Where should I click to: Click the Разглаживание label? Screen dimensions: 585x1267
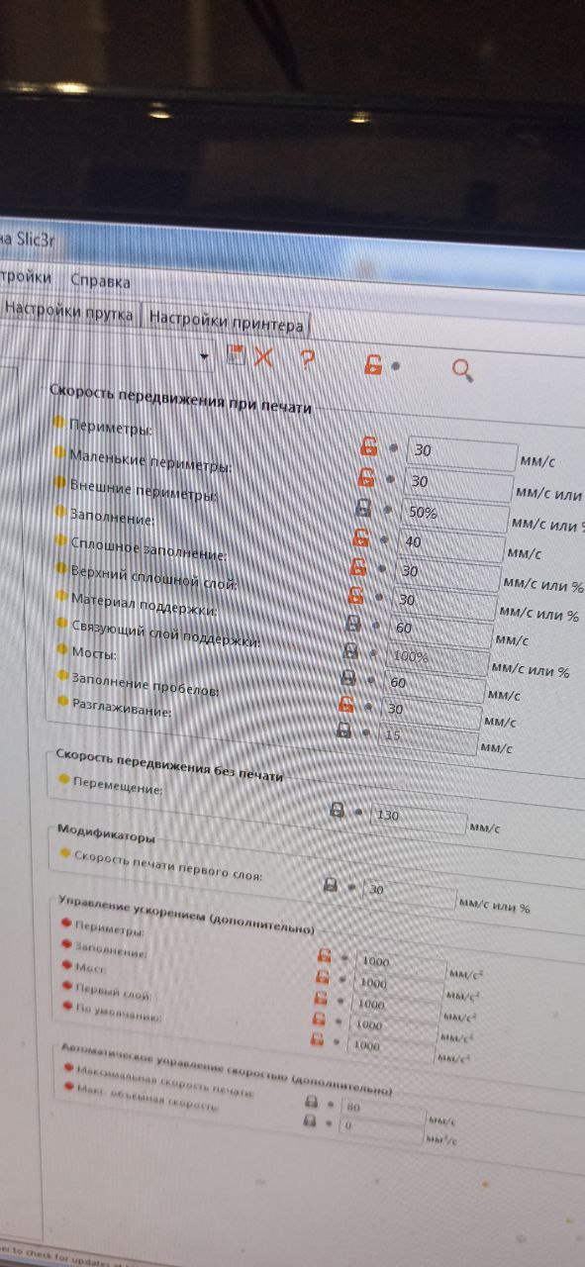[122, 707]
